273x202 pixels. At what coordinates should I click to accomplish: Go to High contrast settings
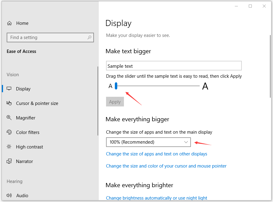(x=29, y=147)
